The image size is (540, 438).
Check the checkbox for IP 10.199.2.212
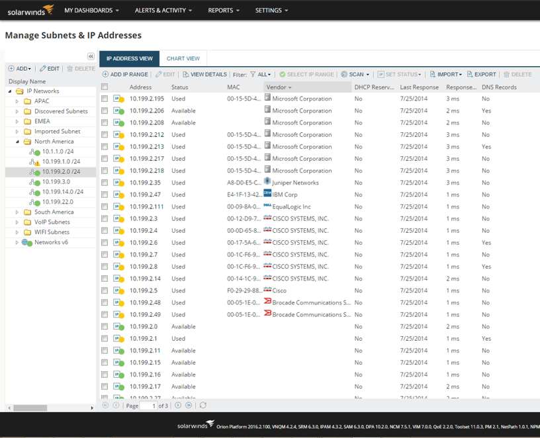pos(105,134)
